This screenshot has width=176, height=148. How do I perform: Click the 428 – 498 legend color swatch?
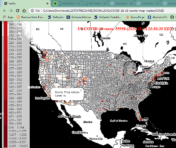(5, 102)
